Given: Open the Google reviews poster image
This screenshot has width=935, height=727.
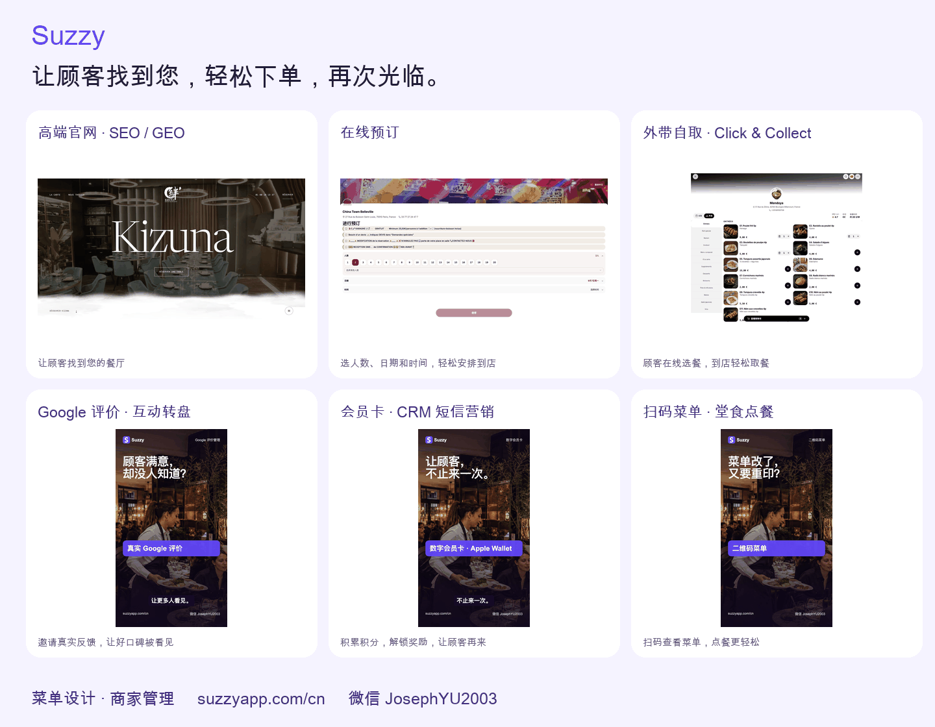Looking at the screenshot, I should coord(171,528).
